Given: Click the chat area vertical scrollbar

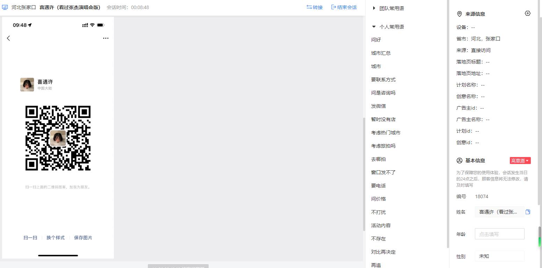Looking at the screenshot, I should click(364, 174).
